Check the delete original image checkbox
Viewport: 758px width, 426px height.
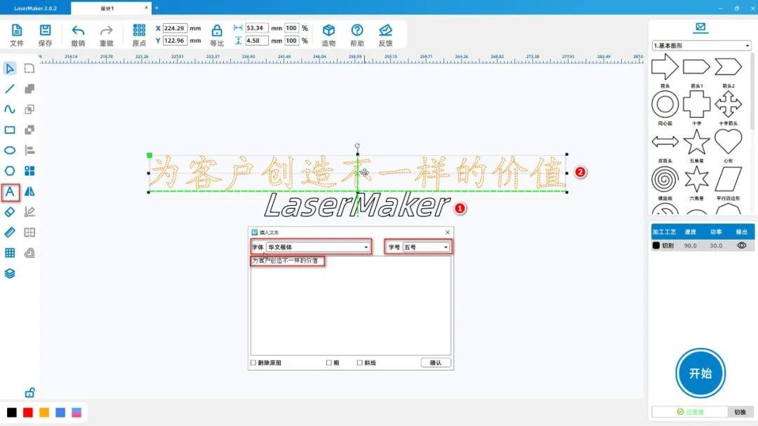(x=253, y=363)
